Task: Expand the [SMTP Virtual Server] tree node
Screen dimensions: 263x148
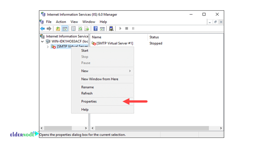Action: click(48, 47)
